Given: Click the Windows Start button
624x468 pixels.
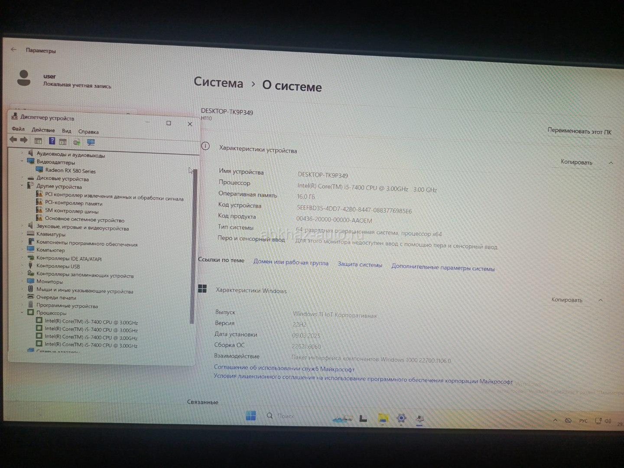Looking at the screenshot, I should tap(250, 416).
